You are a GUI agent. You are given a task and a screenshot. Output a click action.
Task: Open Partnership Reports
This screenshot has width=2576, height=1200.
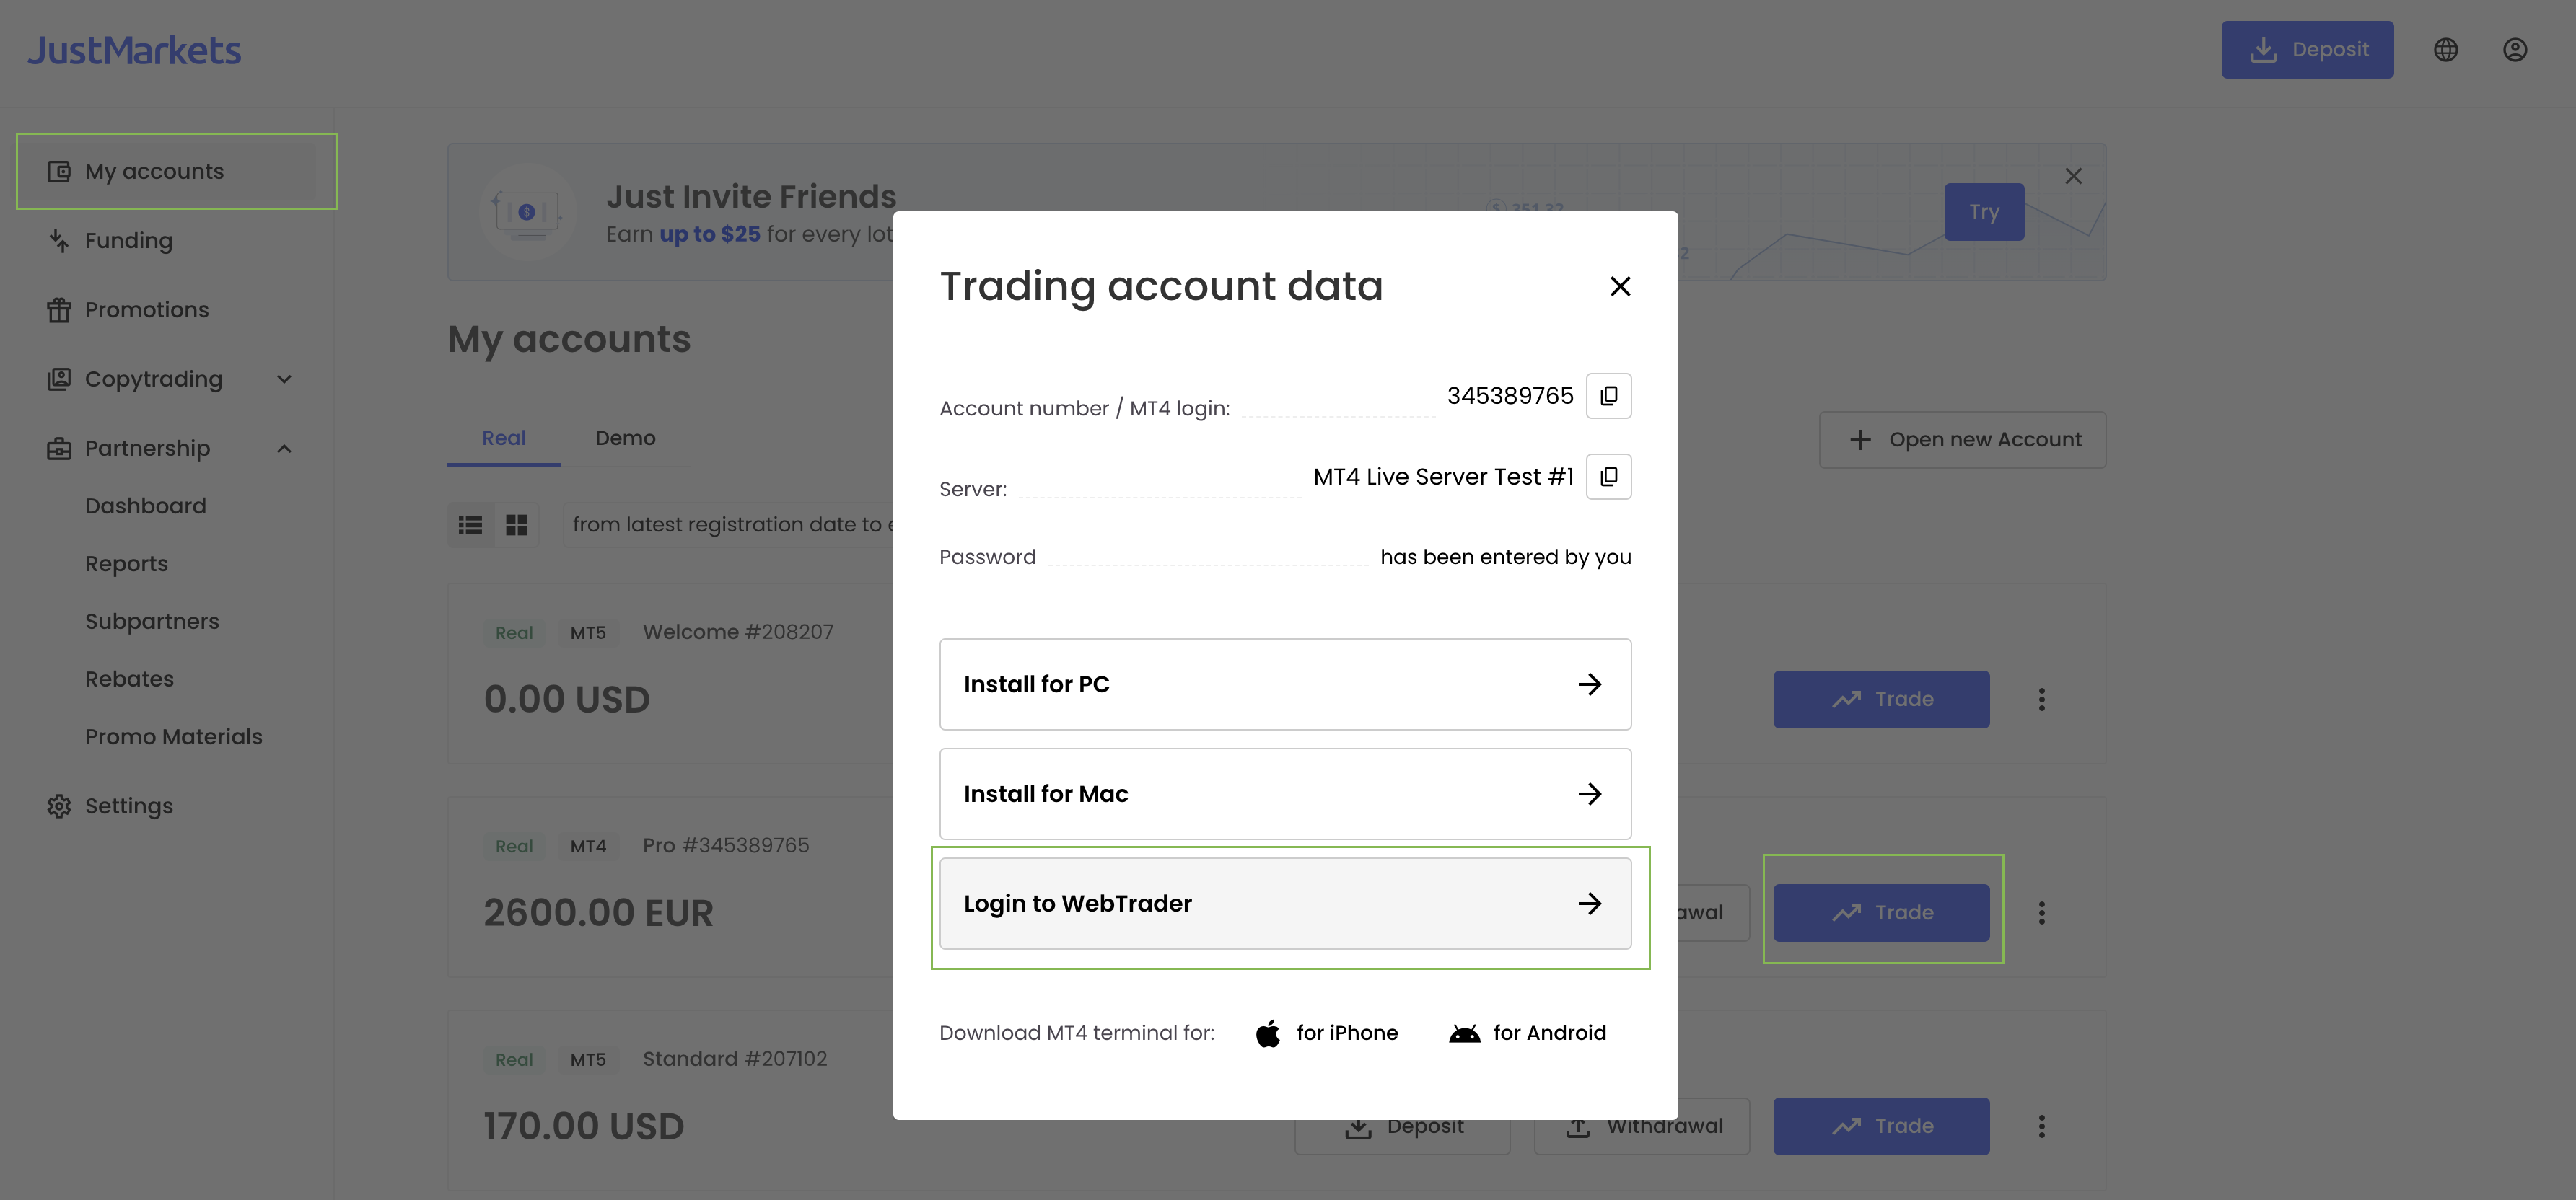coord(127,563)
